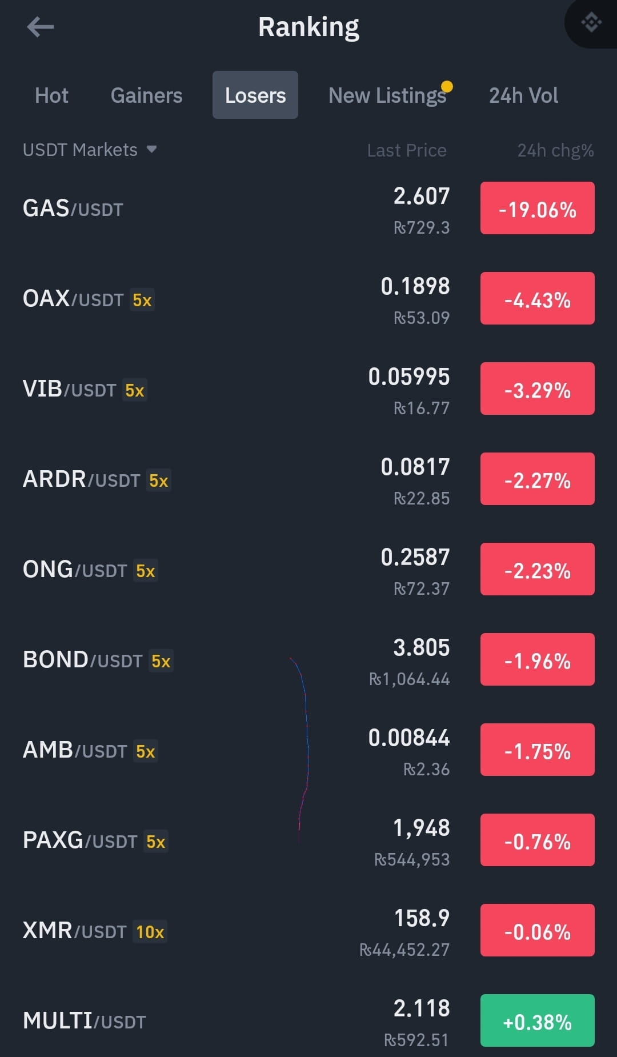Tap the -19.06% change button for GAS

(x=538, y=208)
